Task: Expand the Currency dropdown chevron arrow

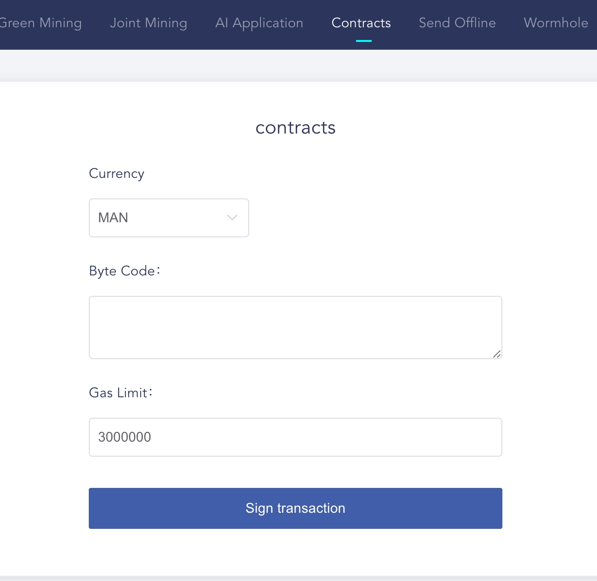Action: [232, 217]
